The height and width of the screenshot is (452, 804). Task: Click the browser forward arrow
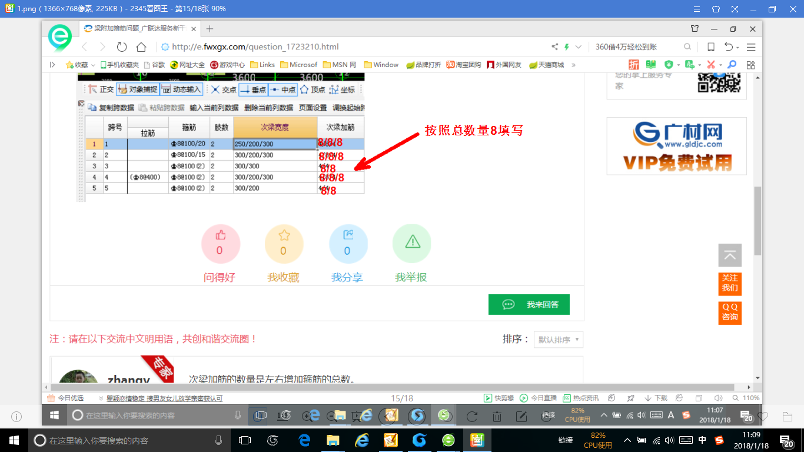(x=102, y=47)
